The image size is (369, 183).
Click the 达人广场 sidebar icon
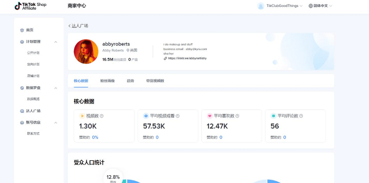click(22, 111)
